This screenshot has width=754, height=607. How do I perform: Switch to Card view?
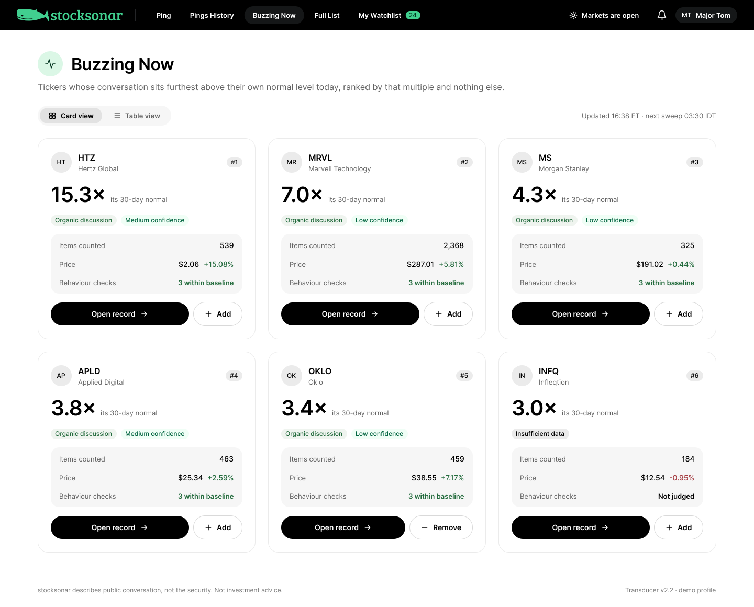71,116
